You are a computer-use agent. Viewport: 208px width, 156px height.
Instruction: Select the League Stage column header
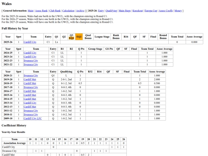tap(102, 37)
